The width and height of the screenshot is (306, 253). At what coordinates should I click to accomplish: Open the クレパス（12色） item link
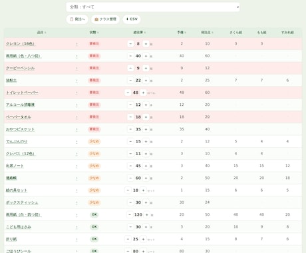tap(21, 154)
